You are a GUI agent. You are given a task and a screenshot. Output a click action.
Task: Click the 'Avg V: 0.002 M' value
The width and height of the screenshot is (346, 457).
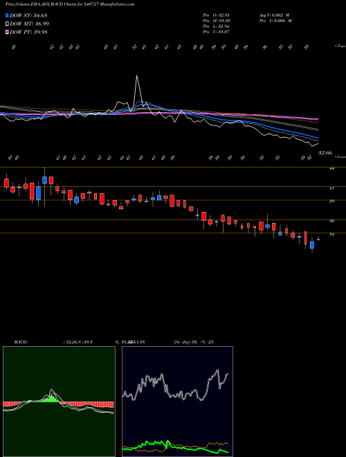click(275, 15)
